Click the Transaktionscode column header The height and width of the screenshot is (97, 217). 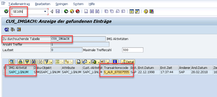click(x=117, y=68)
